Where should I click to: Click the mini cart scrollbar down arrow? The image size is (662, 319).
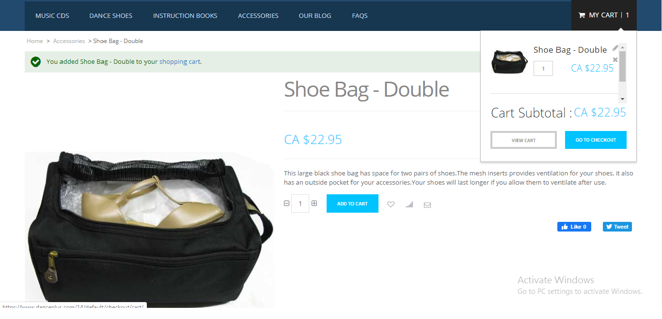click(x=623, y=99)
